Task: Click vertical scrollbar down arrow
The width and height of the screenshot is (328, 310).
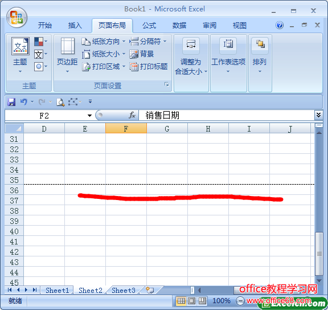Action: 319,280
